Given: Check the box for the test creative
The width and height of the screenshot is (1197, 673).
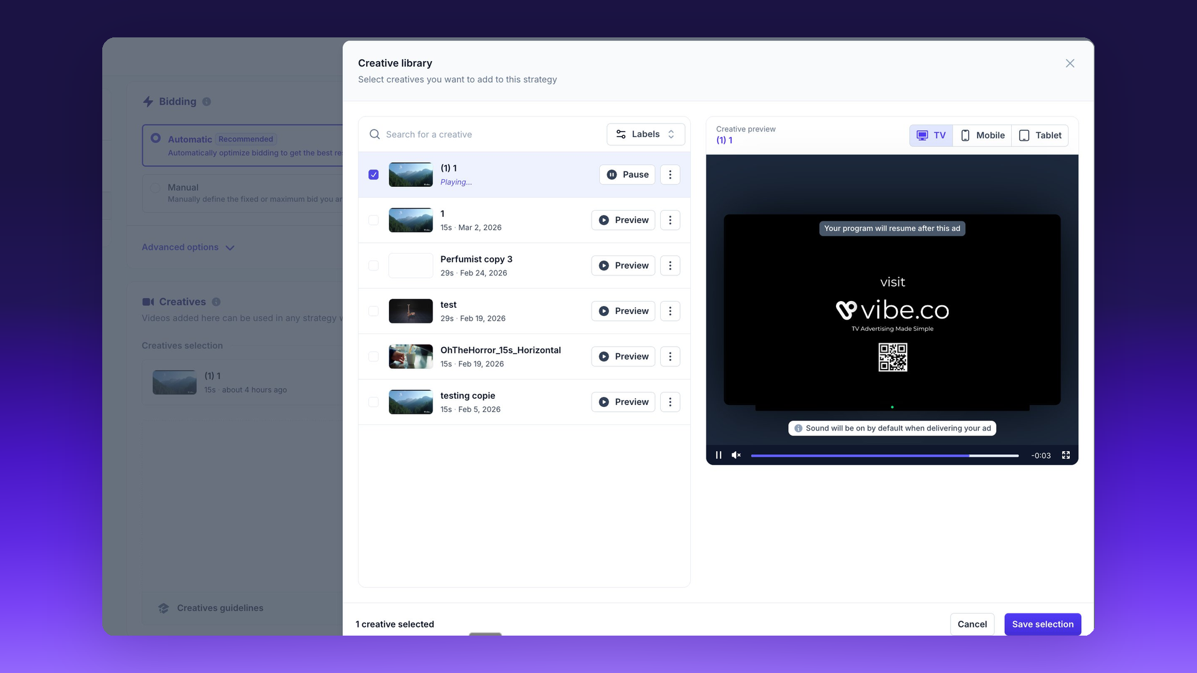Looking at the screenshot, I should [x=373, y=311].
